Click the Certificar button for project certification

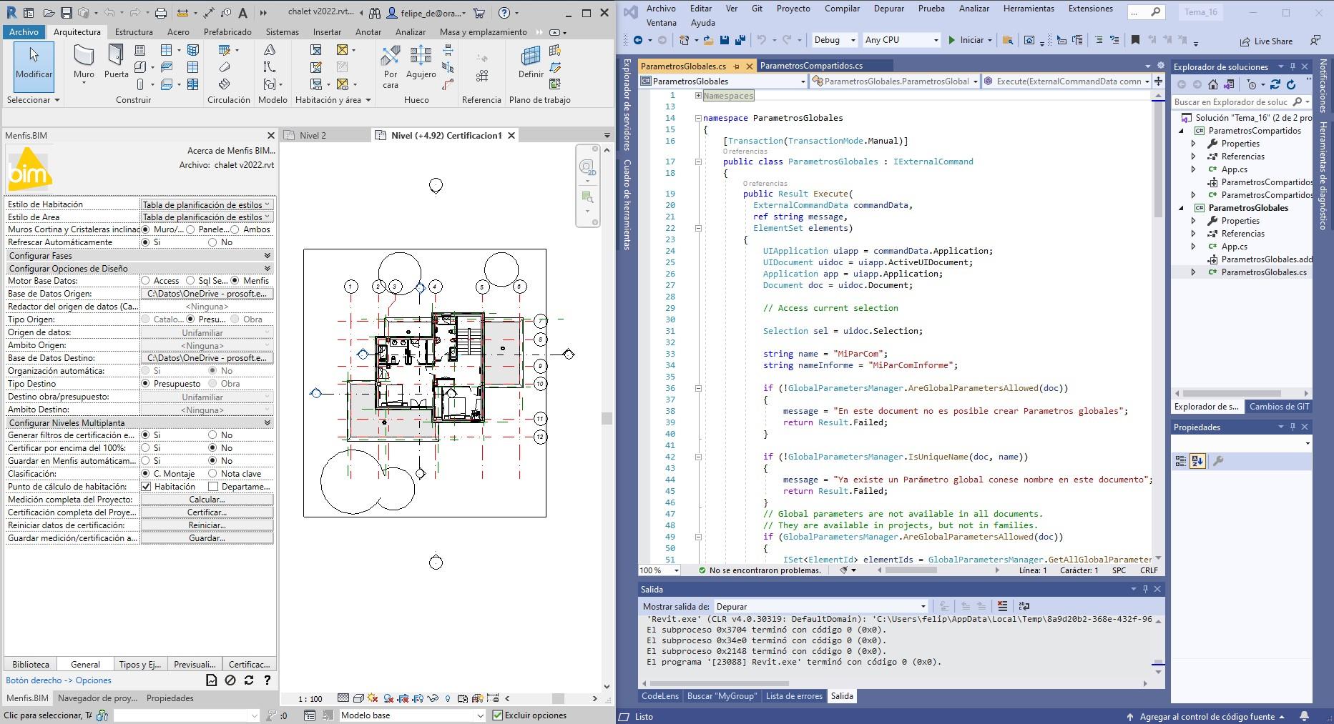[x=206, y=512]
